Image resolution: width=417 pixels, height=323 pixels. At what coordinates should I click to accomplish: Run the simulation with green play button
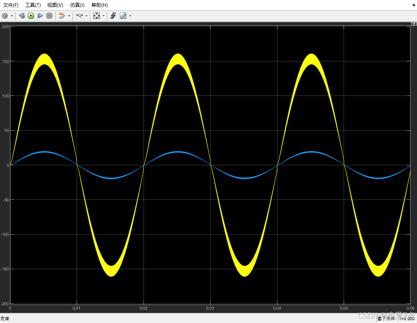[x=31, y=16]
